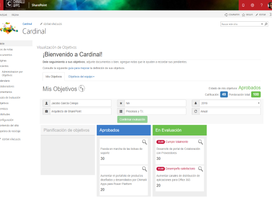272x204 pixels.
Task: Click the Chimalli Apps logo
Action: pos(15,4)
